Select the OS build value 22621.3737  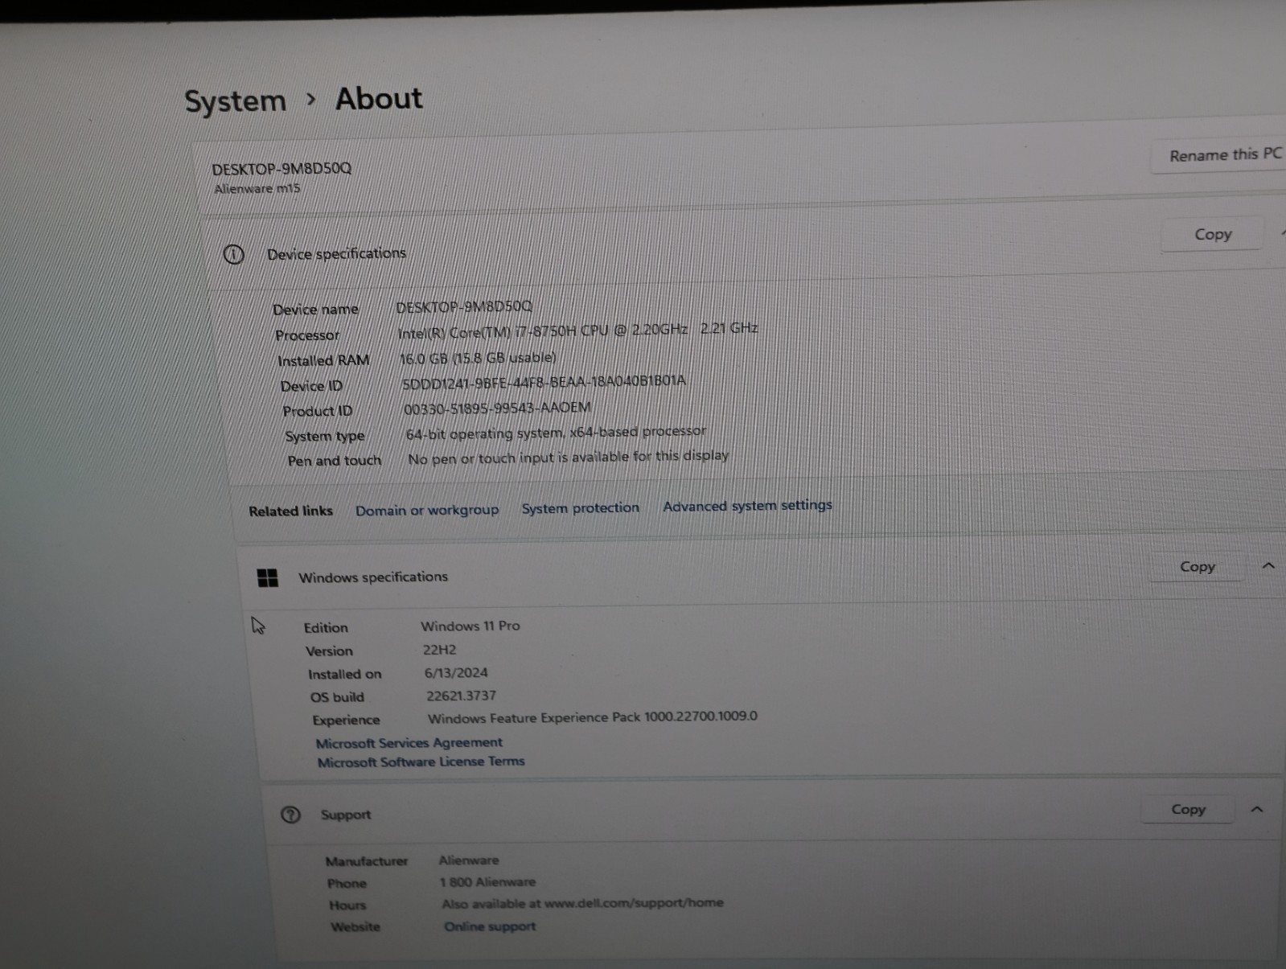[x=461, y=696]
